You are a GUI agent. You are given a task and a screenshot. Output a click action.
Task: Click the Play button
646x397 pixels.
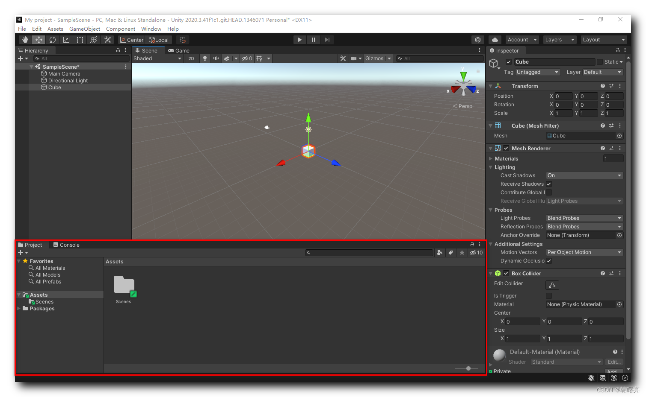coord(299,40)
